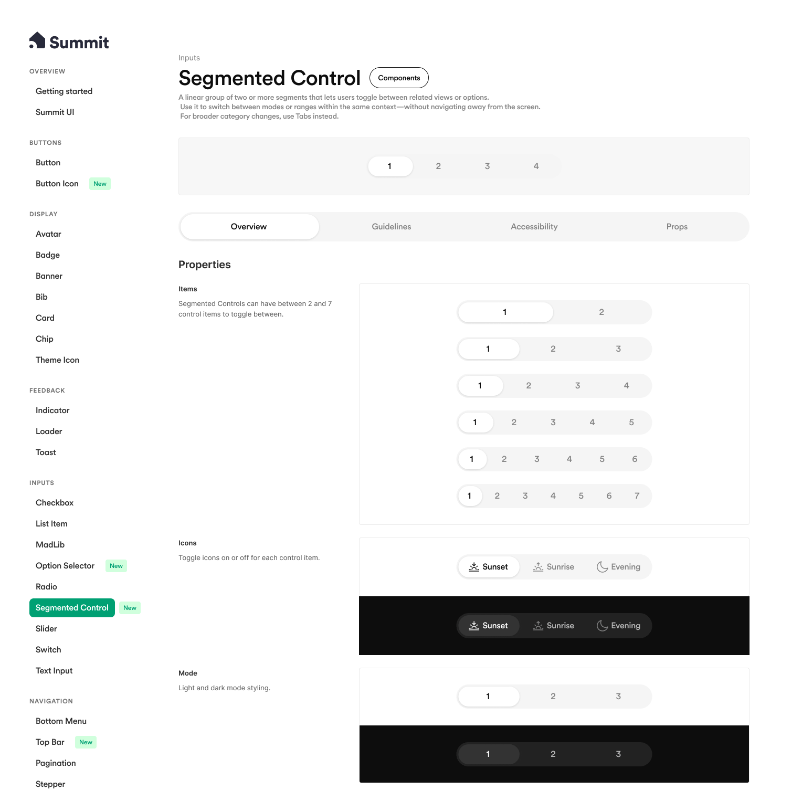Open the Slider component page
The width and height of the screenshot is (802, 801).
coord(46,629)
